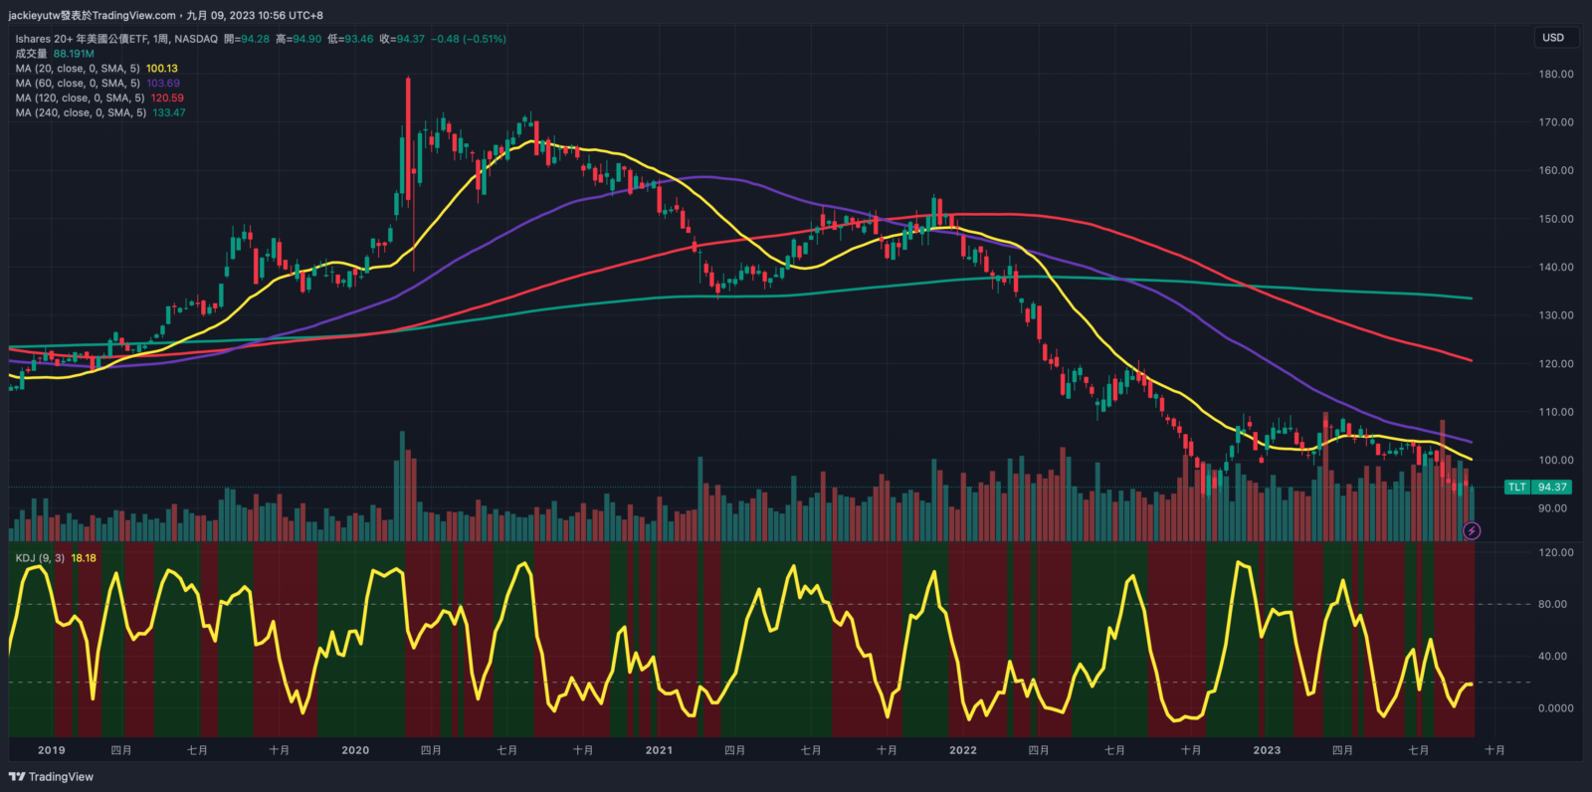Click the volume legend 成交量 label

point(31,54)
